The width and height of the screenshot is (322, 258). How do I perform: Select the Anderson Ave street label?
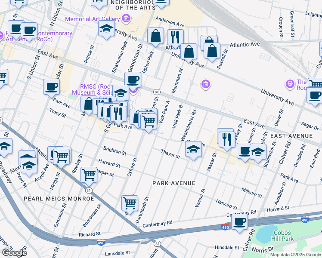coord(170,22)
